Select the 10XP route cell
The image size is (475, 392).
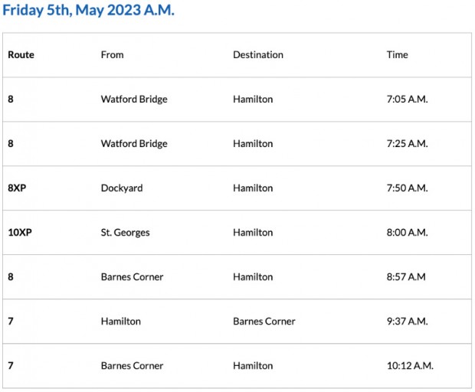pyautogui.click(x=20, y=233)
